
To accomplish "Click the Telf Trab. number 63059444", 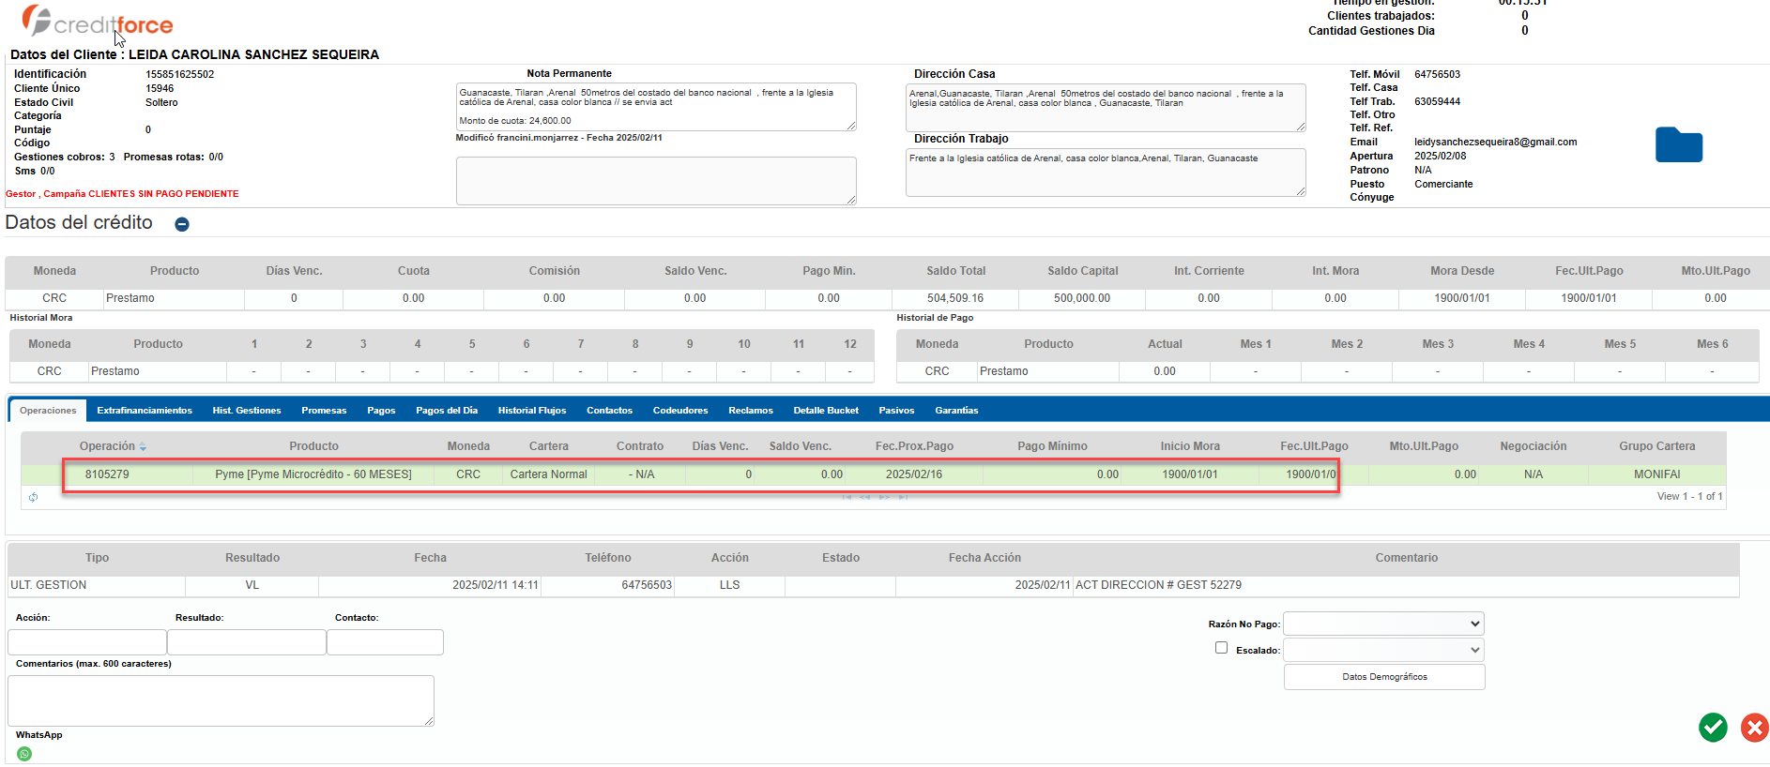I will point(1437,101).
